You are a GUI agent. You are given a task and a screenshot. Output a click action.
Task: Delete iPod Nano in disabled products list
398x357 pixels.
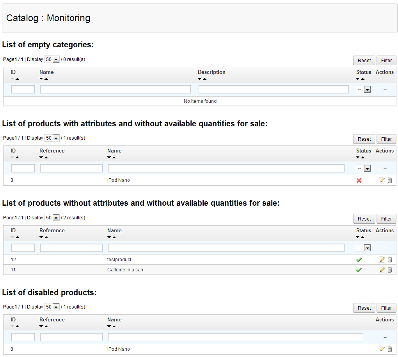click(389, 349)
